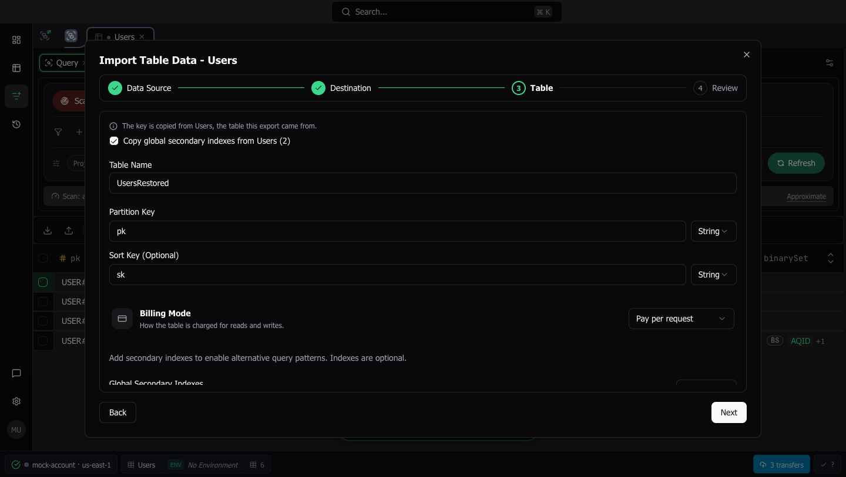The image size is (846, 477).
Task: Go to the Review step
Action: [716, 88]
